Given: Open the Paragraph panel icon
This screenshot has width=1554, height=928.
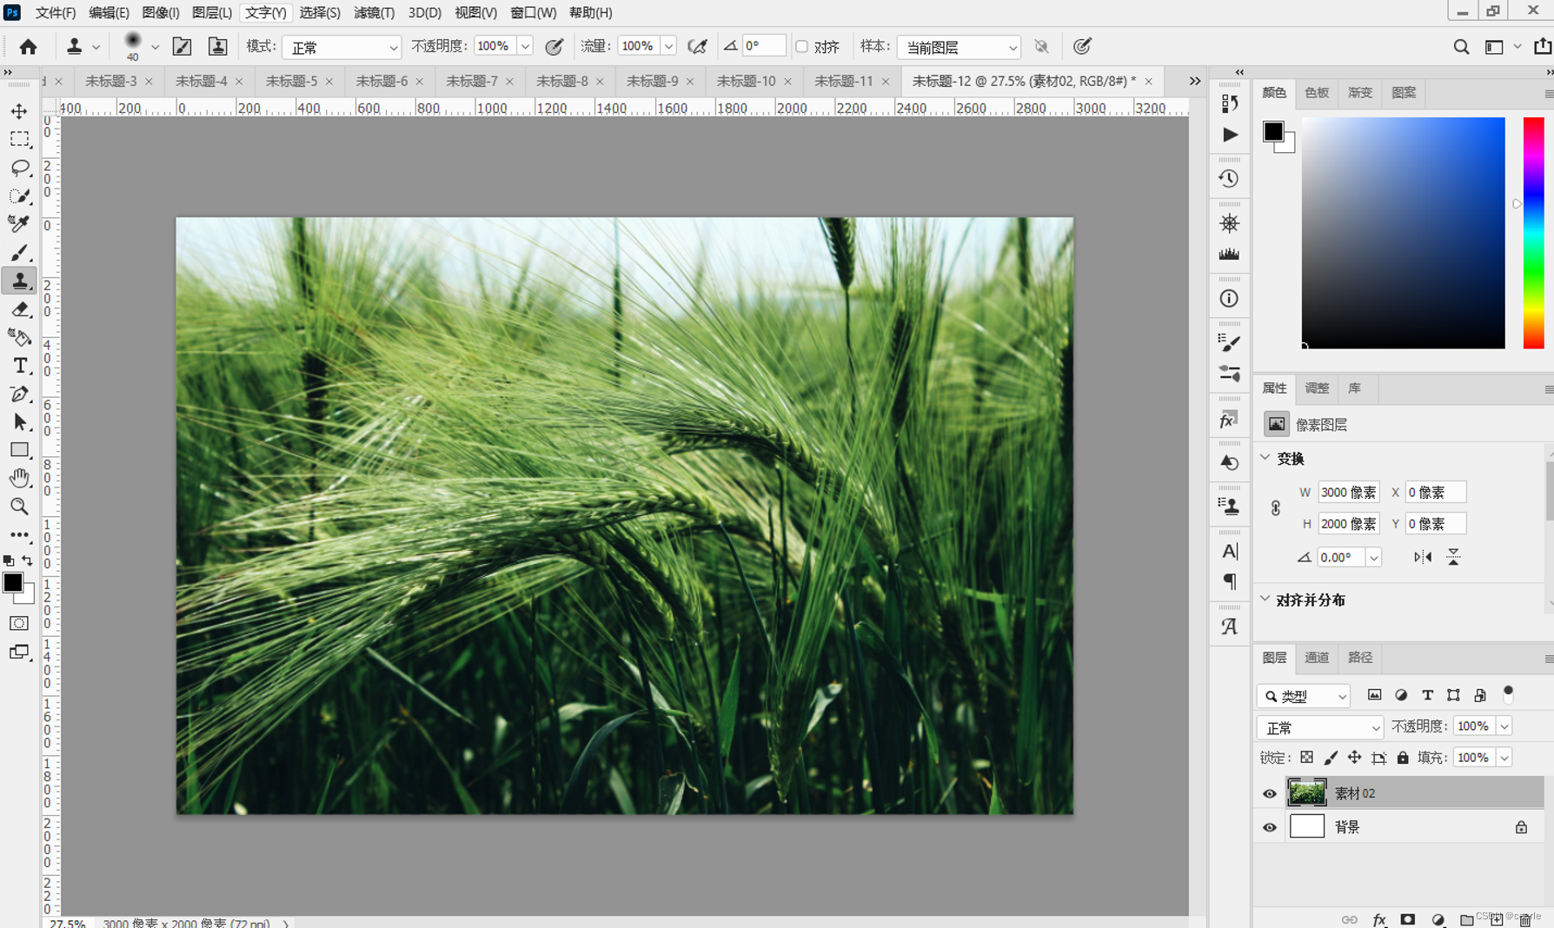Looking at the screenshot, I should (x=1229, y=581).
